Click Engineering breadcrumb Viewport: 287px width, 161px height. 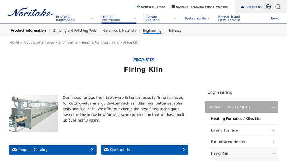pyautogui.click(x=68, y=43)
